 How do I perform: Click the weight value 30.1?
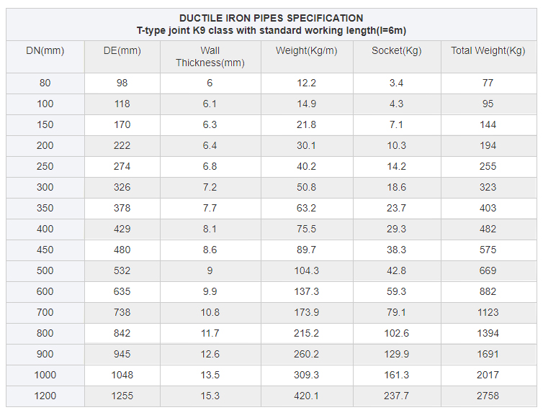coord(306,145)
